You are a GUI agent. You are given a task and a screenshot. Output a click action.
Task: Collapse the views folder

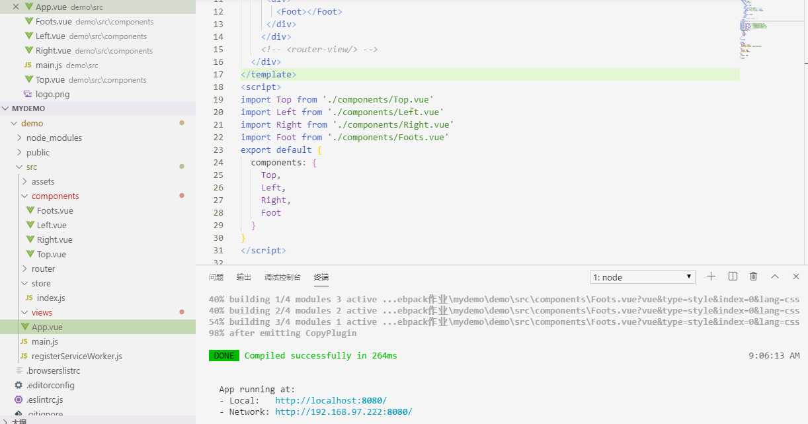click(98, 312)
